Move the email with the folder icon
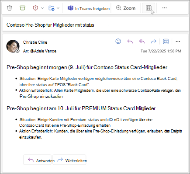190x174 pixels. [52, 8]
